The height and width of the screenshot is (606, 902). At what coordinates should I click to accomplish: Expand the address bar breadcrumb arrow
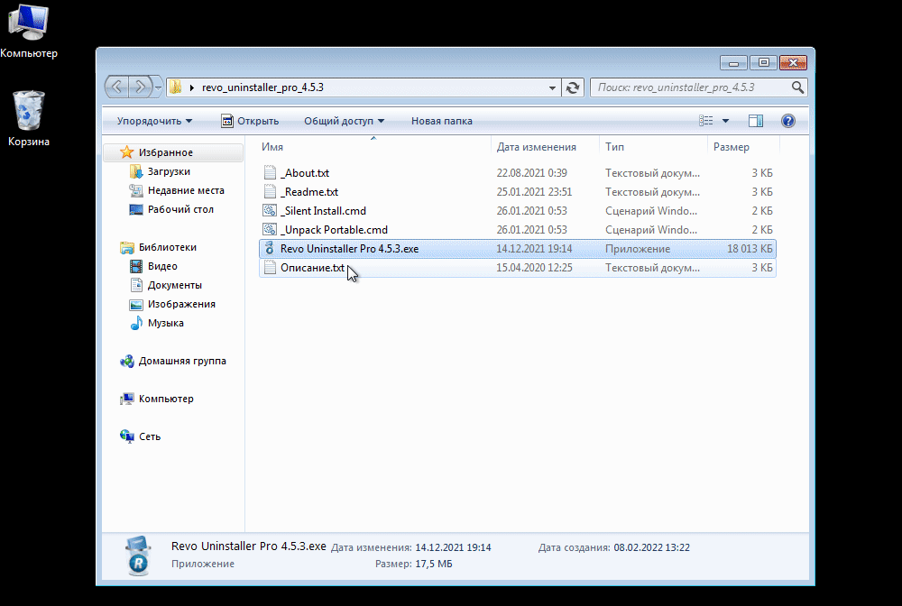pyautogui.click(x=191, y=87)
